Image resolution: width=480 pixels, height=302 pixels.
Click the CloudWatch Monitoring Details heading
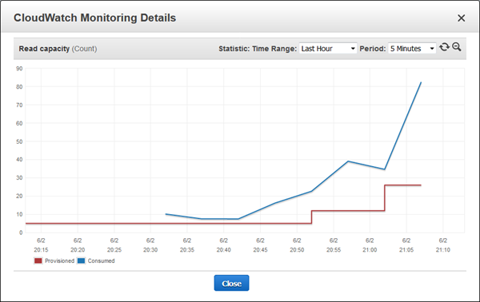click(x=94, y=18)
